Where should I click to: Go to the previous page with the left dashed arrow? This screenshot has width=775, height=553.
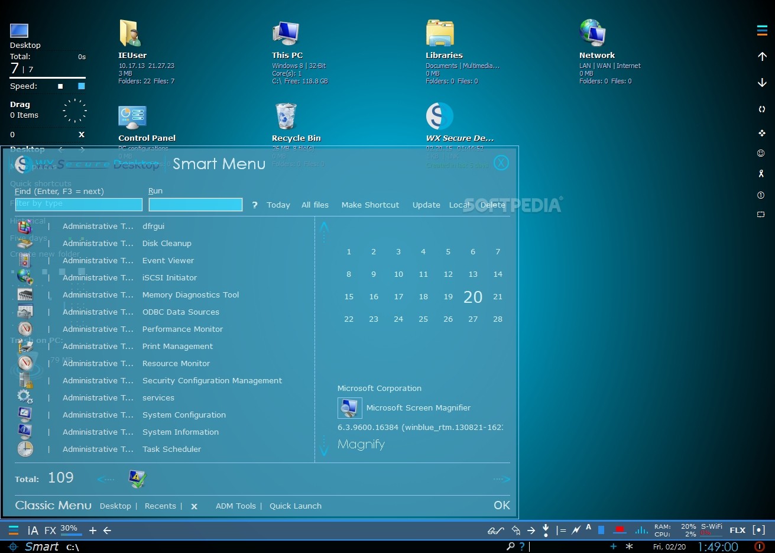click(106, 479)
